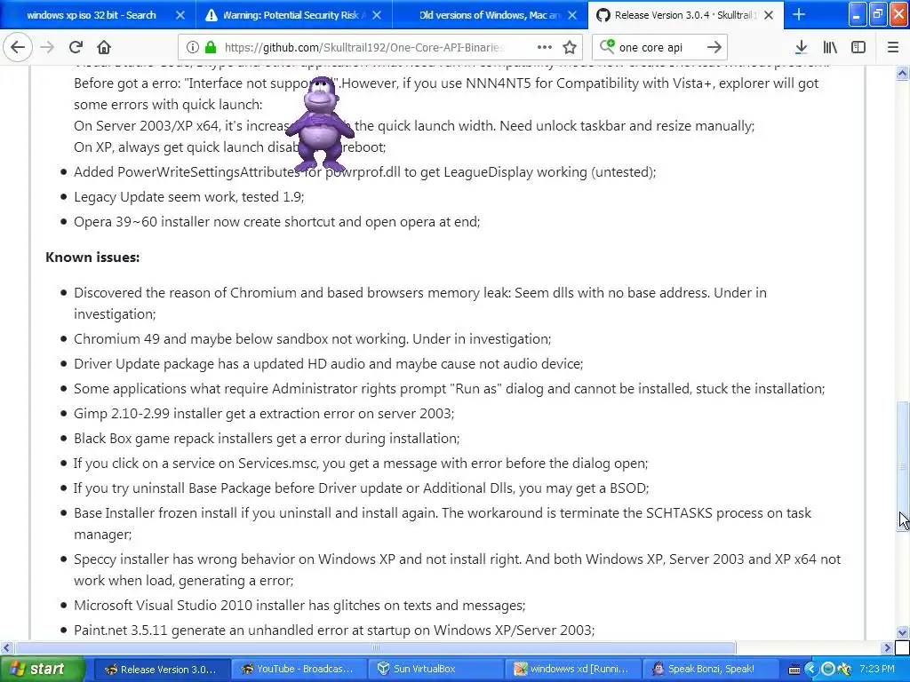Click the 'Opera 39~60 installer' bullet text
The image size is (910, 682).
point(277,222)
